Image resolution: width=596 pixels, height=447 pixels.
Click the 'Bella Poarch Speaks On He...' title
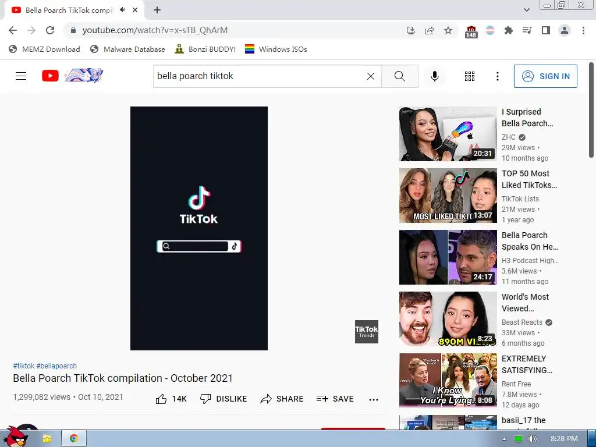pyautogui.click(x=530, y=241)
